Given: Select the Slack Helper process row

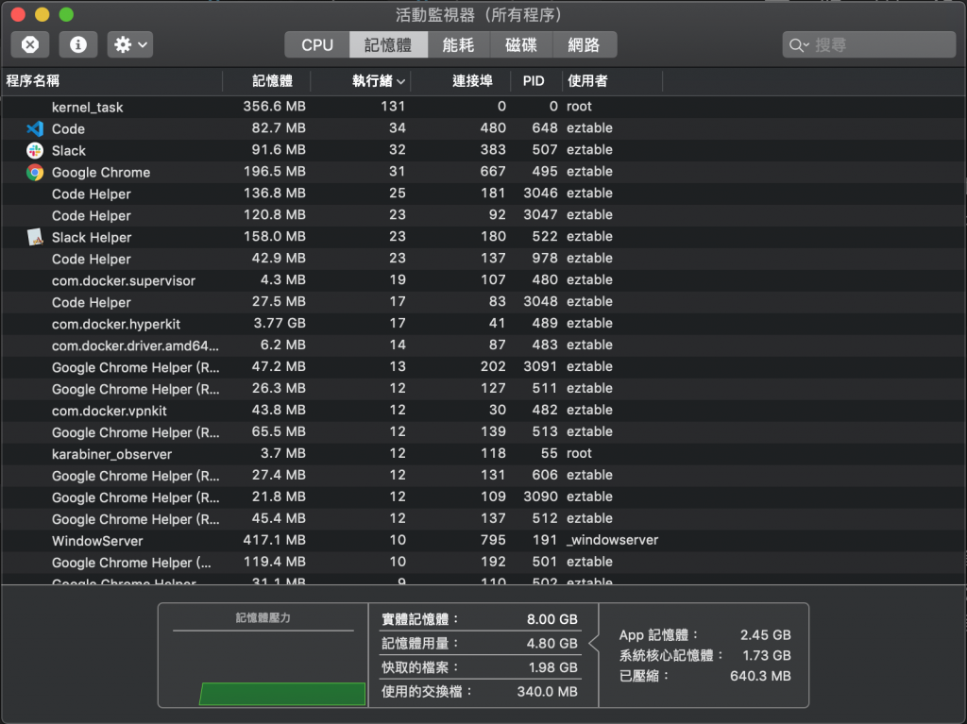Looking at the screenshot, I should point(483,237).
